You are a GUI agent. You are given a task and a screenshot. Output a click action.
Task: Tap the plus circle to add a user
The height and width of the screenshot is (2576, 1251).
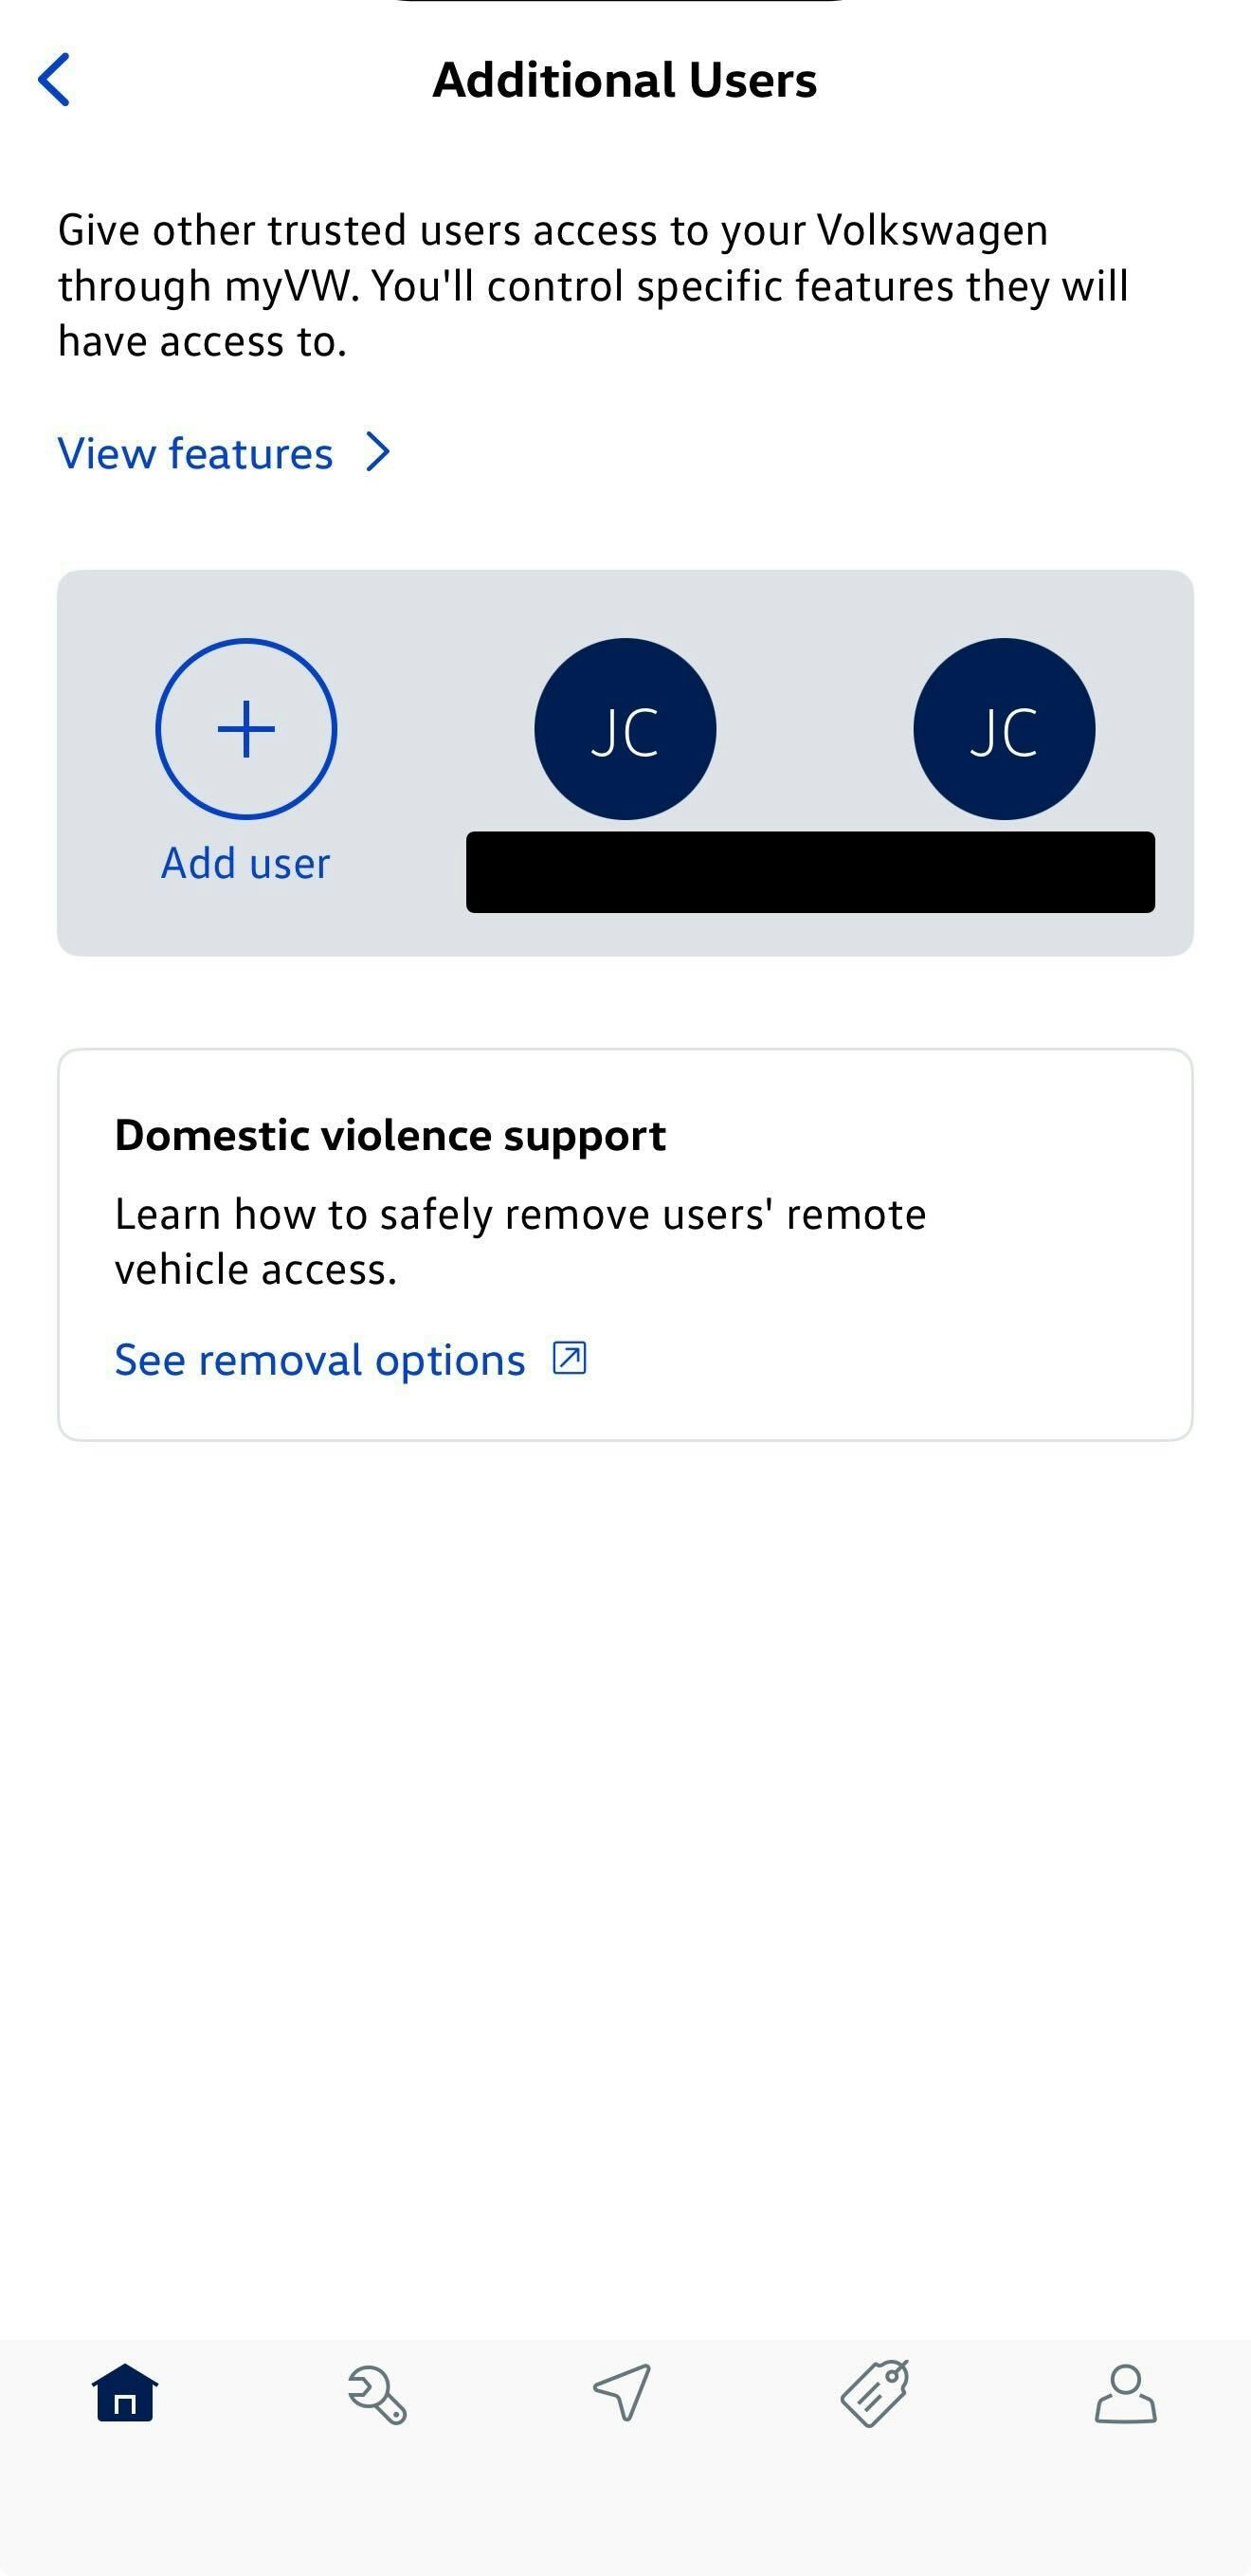tap(246, 729)
